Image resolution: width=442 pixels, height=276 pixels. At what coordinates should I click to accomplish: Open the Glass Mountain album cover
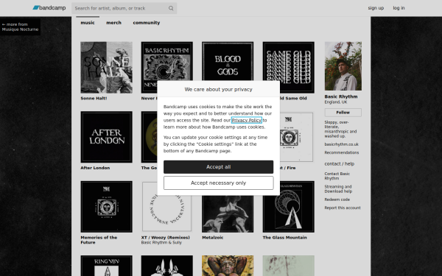[288, 213]
